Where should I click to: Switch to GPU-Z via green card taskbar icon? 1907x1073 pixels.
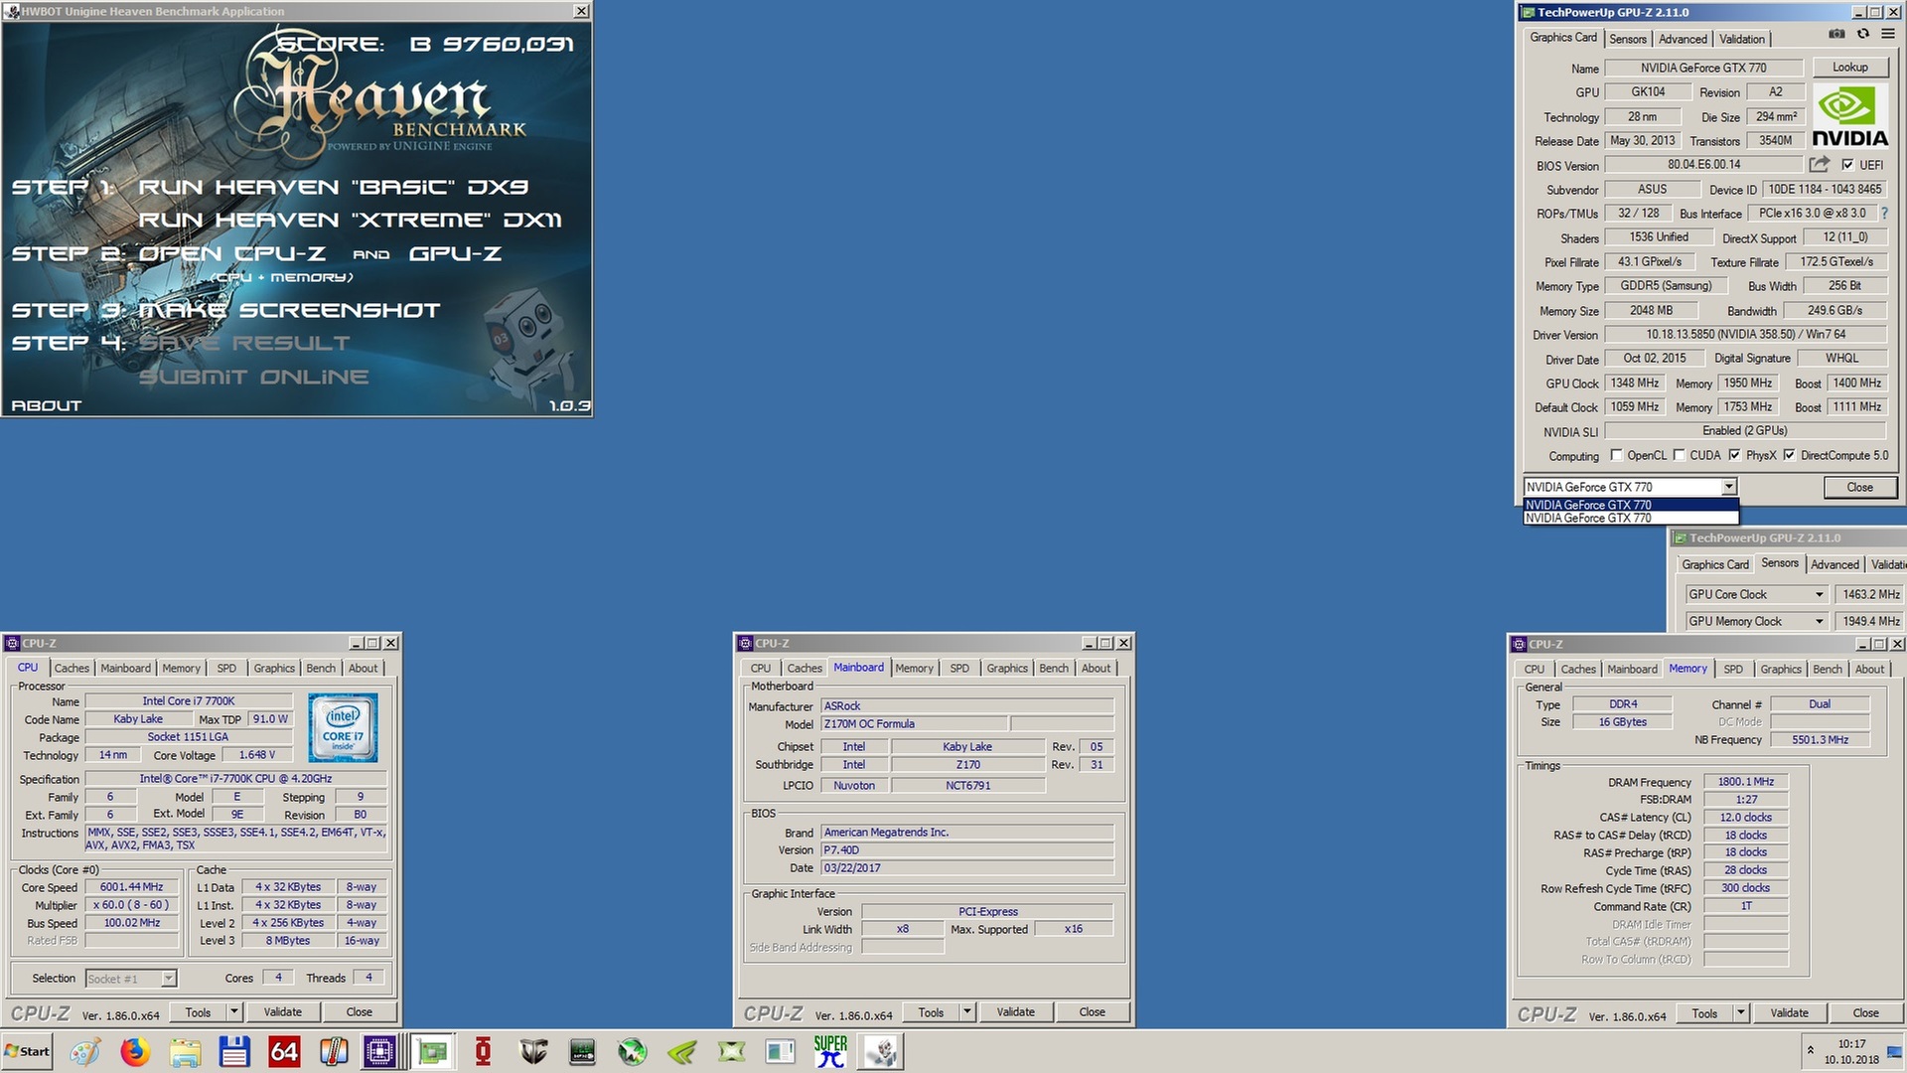coord(433,1051)
